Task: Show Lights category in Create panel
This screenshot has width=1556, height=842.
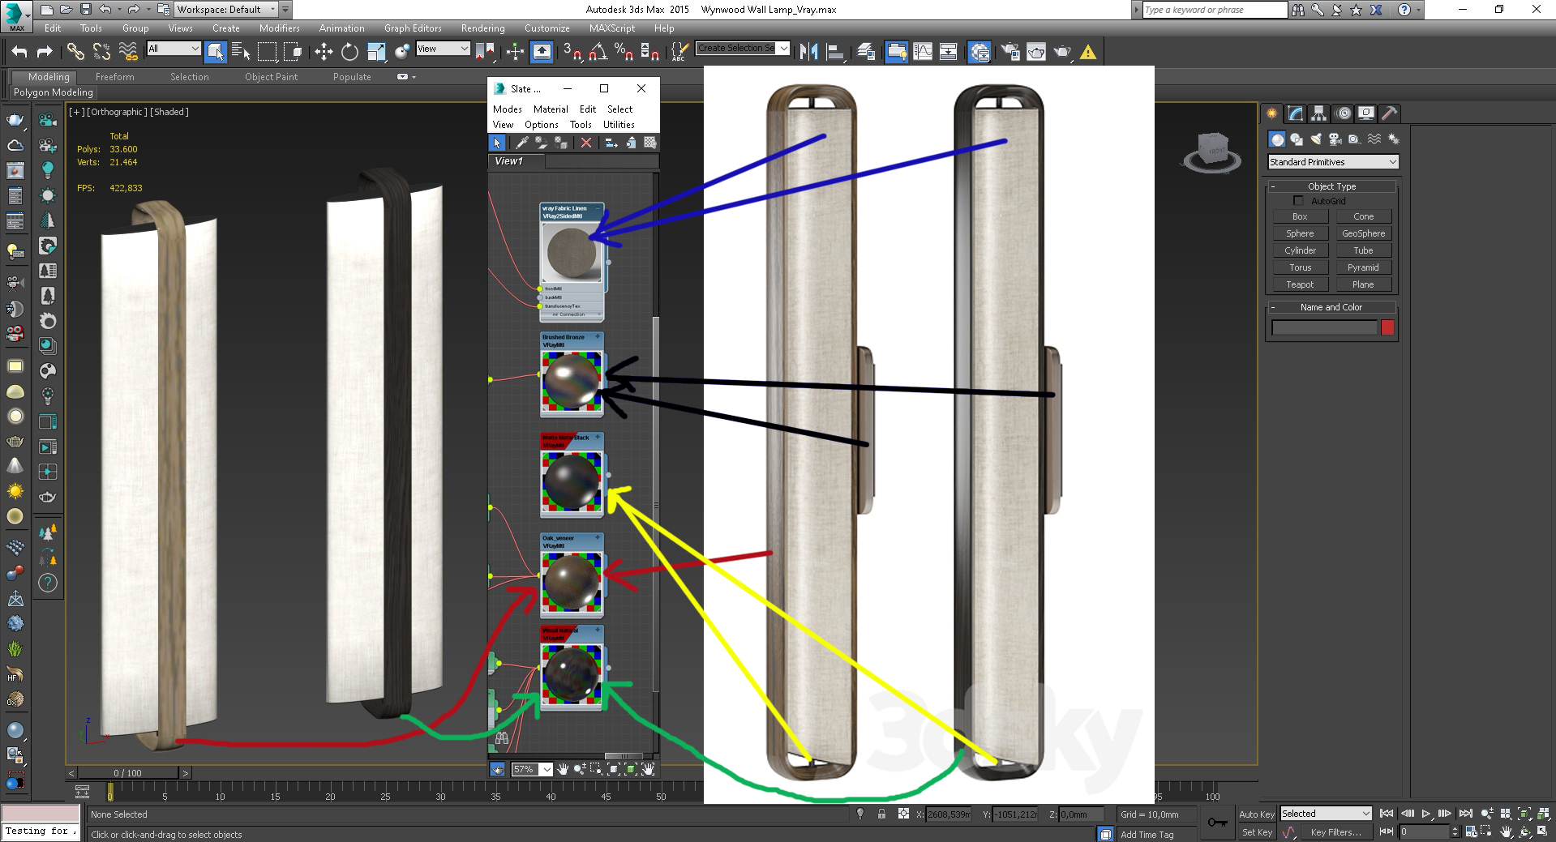Action: (x=1315, y=139)
